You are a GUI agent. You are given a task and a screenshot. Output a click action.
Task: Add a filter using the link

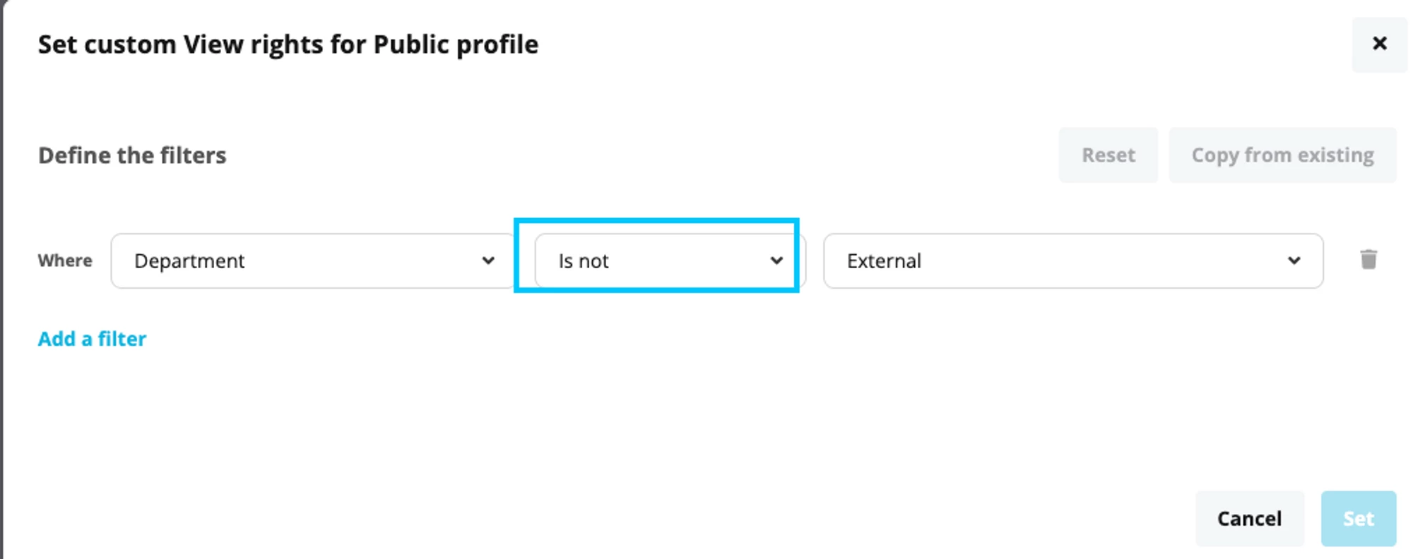(x=92, y=339)
